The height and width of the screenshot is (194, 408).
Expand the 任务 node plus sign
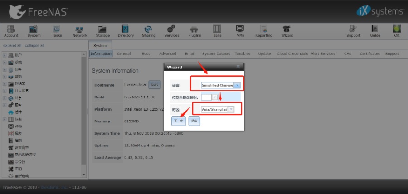tap(5, 70)
